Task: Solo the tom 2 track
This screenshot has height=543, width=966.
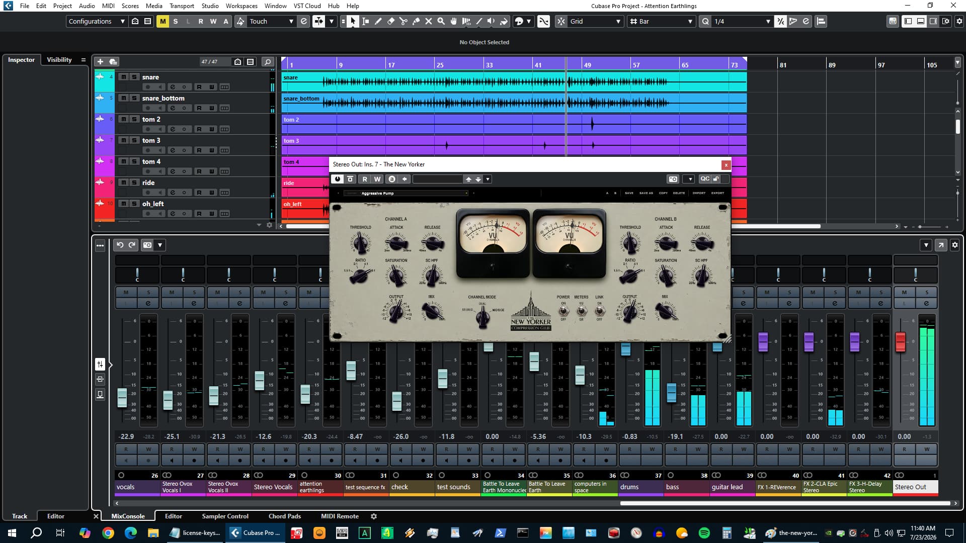Action: coord(134,119)
